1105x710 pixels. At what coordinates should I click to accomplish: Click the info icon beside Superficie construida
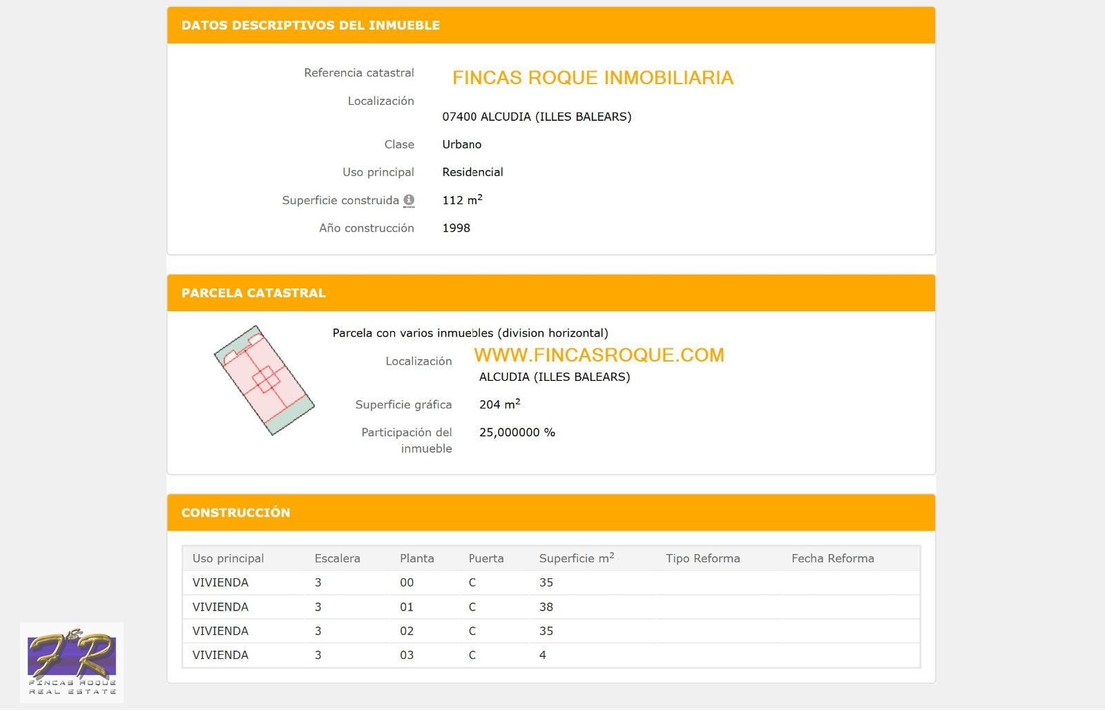click(409, 200)
